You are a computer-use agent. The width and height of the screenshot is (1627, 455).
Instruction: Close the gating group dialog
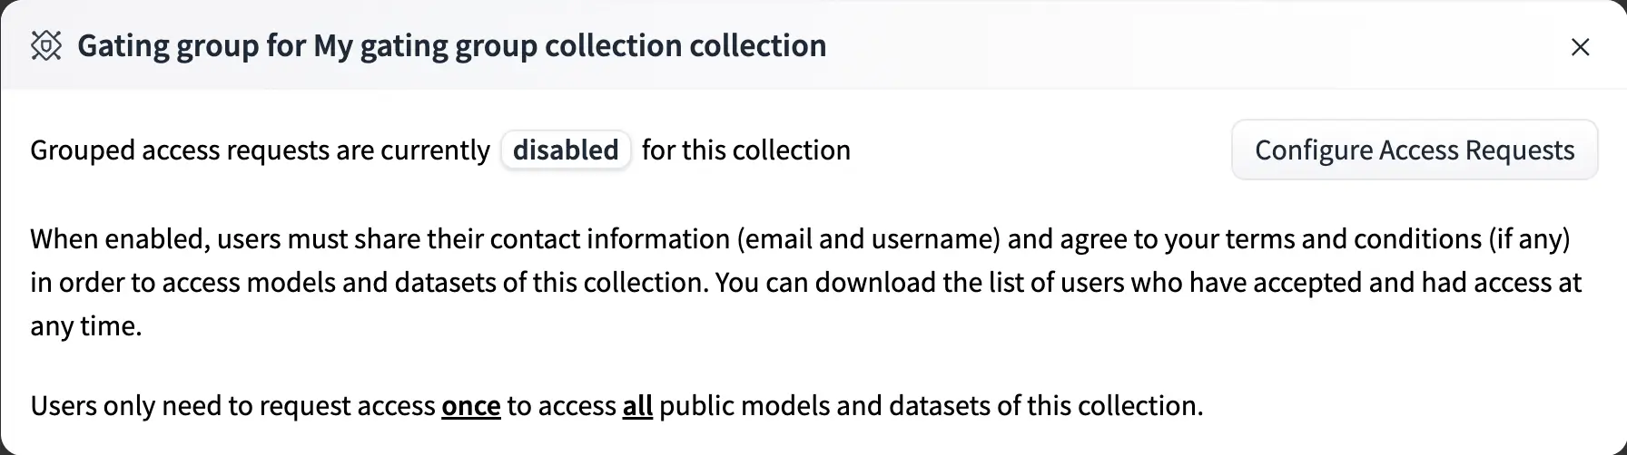[x=1580, y=47]
